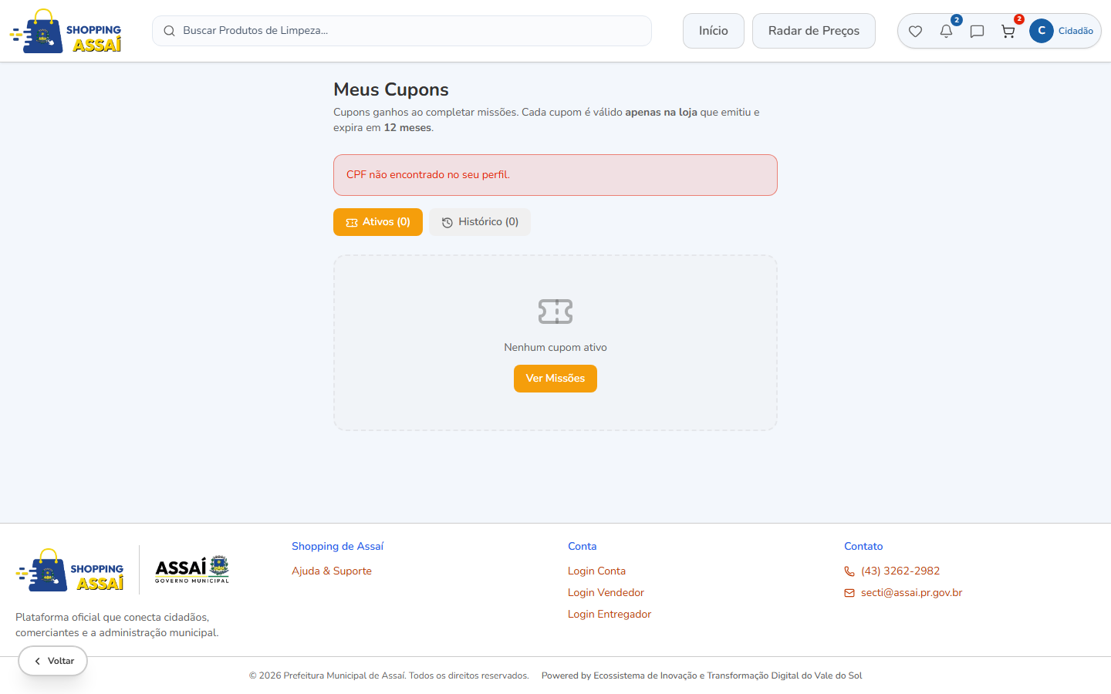
Task: Click the Ver Missões button
Action: [555, 379]
